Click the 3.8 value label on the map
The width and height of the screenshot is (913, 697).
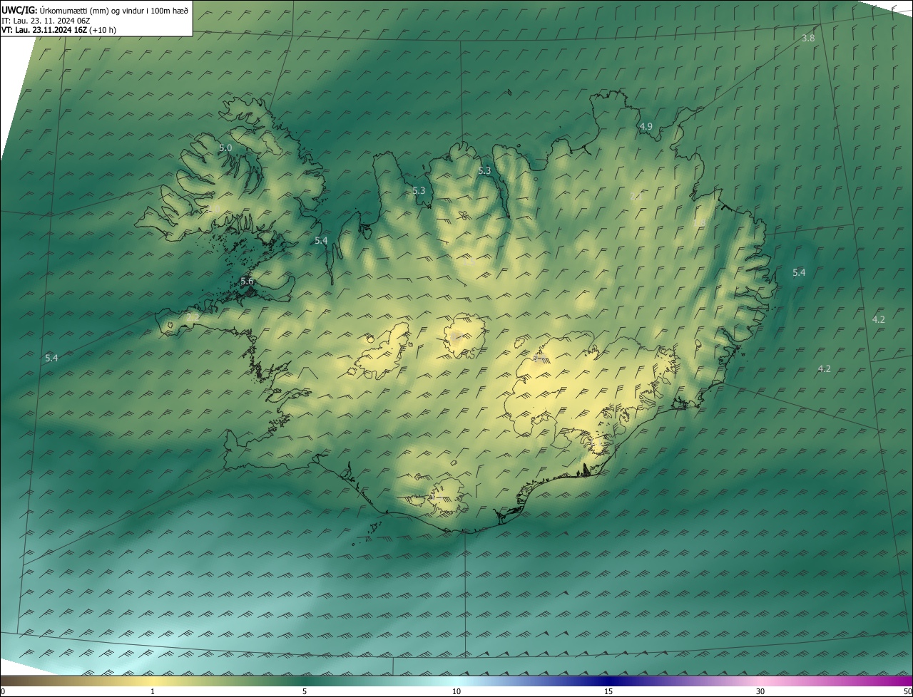point(808,38)
